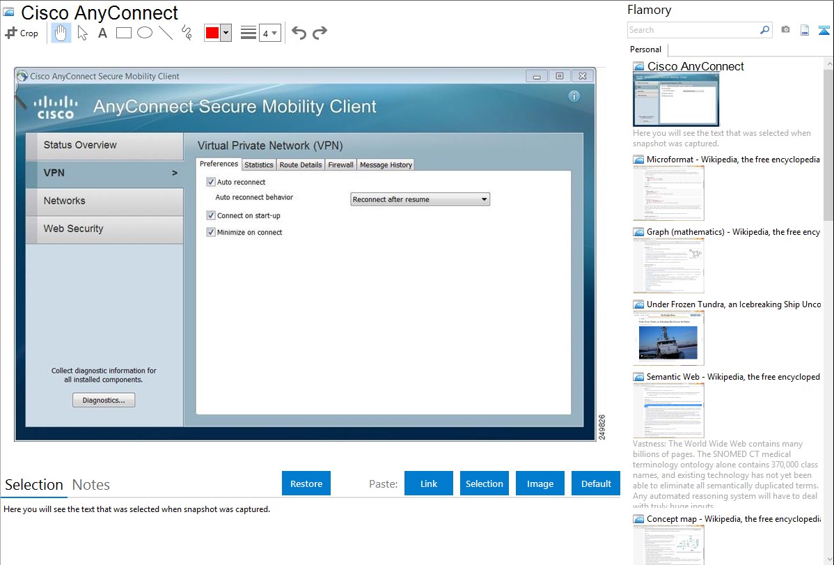Image resolution: width=834 pixels, height=565 pixels.
Task: Click the Diagnostics... button
Action: (x=104, y=400)
